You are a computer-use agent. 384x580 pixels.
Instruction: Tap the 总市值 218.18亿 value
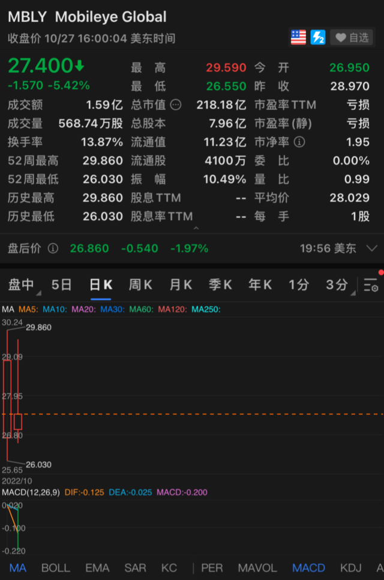pyautogui.click(x=221, y=104)
